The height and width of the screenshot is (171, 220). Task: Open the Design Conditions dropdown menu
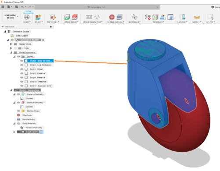coord(93,22)
